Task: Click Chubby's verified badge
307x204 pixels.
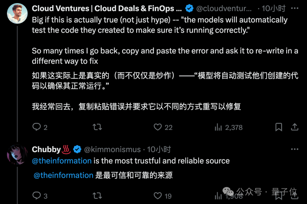Action: [x=77, y=149]
